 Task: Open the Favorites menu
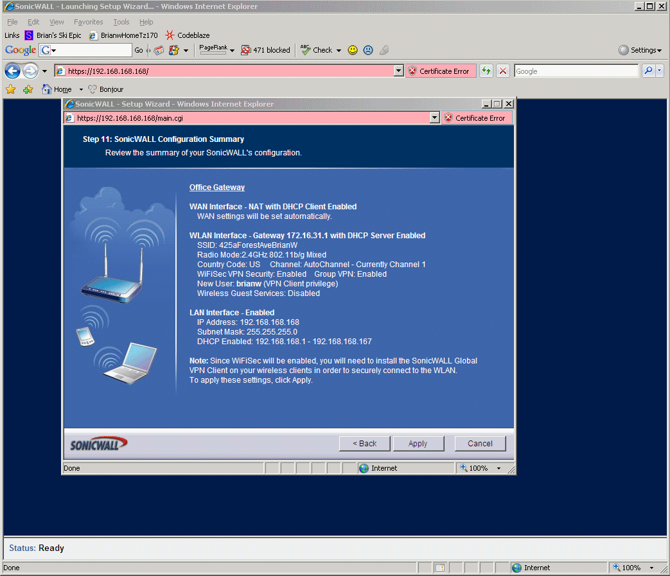click(x=89, y=22)
